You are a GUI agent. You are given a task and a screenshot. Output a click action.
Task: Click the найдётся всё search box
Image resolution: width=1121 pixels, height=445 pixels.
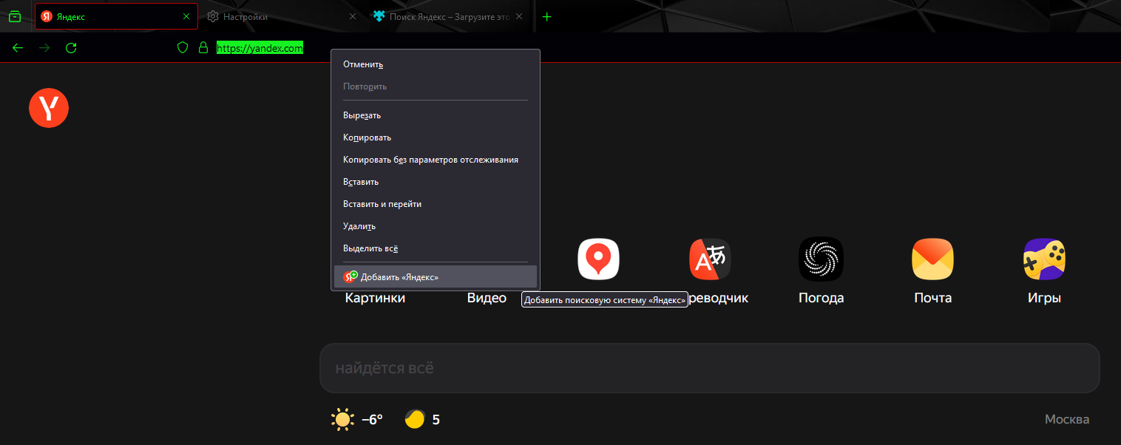[710, 368]
